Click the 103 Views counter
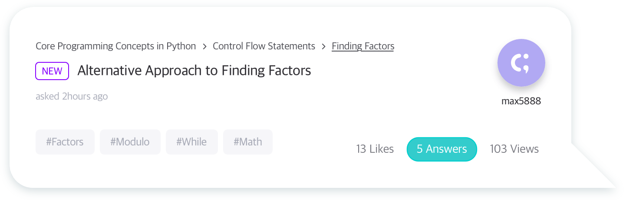 click(514, 149)
